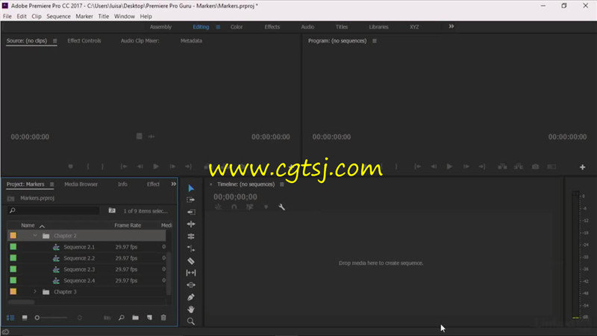Collapse the Chapter 2 bin
597x336 pixels.
[x=35, y=236]
